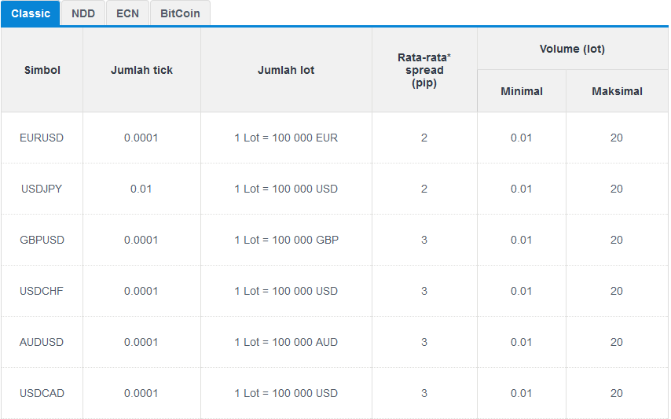Click the Volume (lot) header
Viewport: 671px width, 419px height.
coord(572,49)
